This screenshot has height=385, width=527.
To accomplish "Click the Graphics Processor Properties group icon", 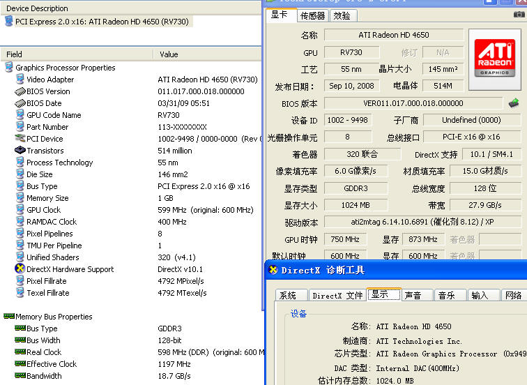I will pyautogui.click(x=9, y=67).
